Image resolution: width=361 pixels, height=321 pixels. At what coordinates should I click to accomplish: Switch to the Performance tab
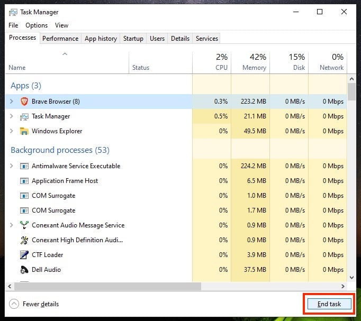[x=60, y=39]
